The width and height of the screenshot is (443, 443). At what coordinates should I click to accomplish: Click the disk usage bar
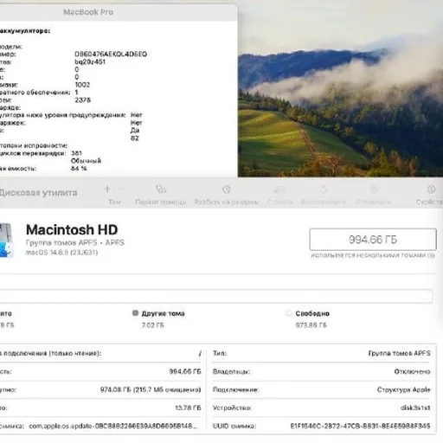[216, 296]
